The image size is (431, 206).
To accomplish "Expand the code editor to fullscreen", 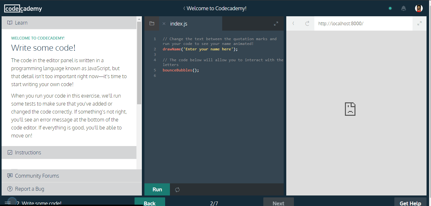I will tap(276, 23).
